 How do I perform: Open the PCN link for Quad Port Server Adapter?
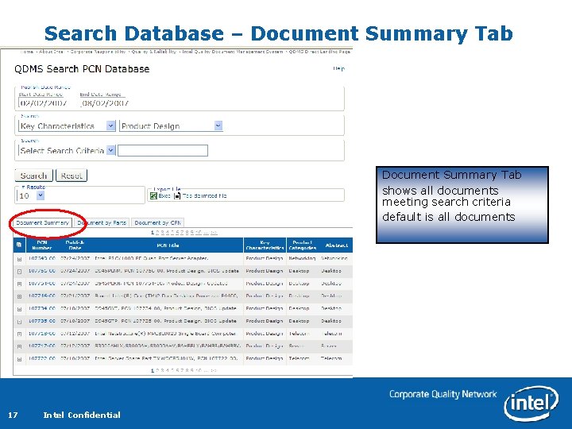tap(42, 258)
